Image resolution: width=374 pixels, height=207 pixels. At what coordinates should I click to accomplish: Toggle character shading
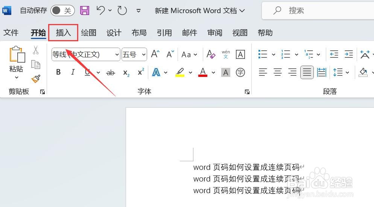[226, 72]
